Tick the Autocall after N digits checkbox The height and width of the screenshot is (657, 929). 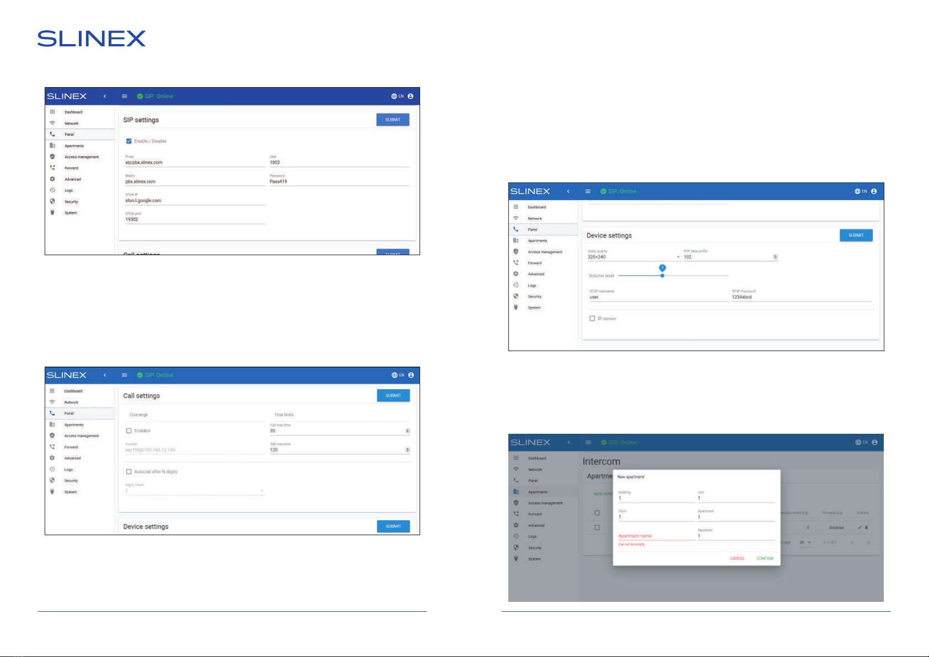(129, 472)
